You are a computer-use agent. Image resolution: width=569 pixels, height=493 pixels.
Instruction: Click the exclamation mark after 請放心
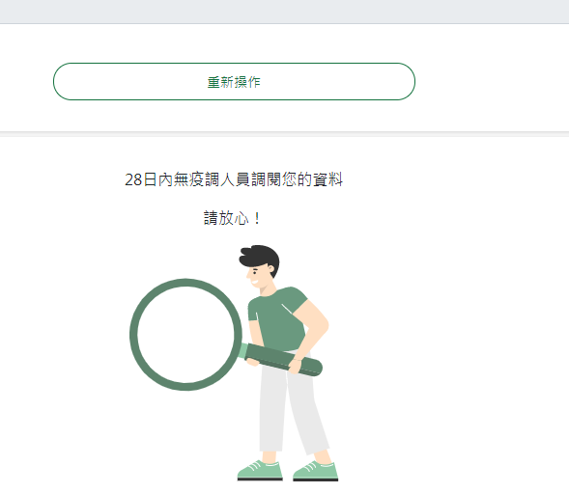click(257, 218)
